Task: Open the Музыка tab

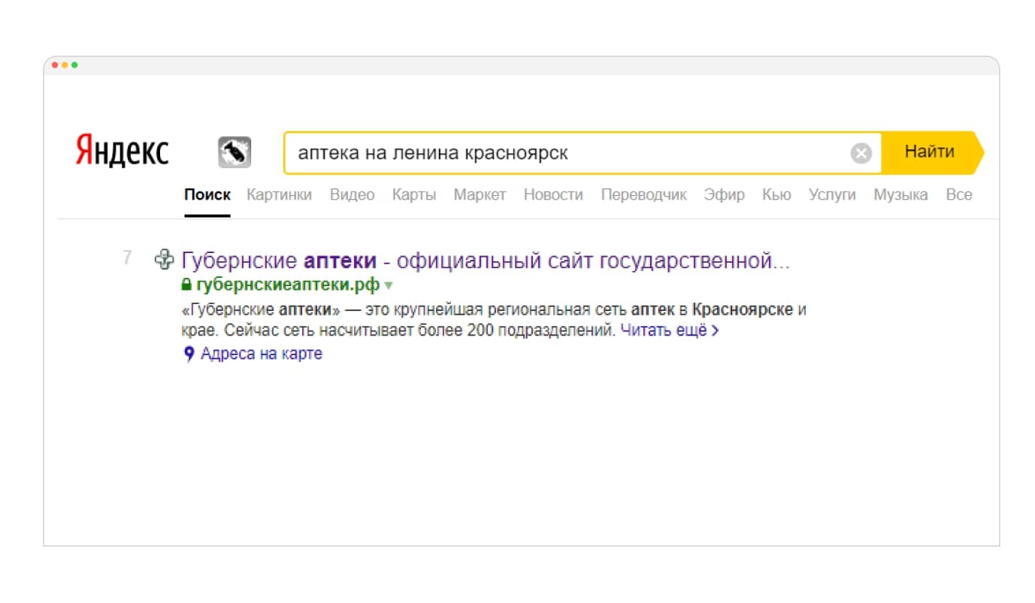Action: [900, 194]
